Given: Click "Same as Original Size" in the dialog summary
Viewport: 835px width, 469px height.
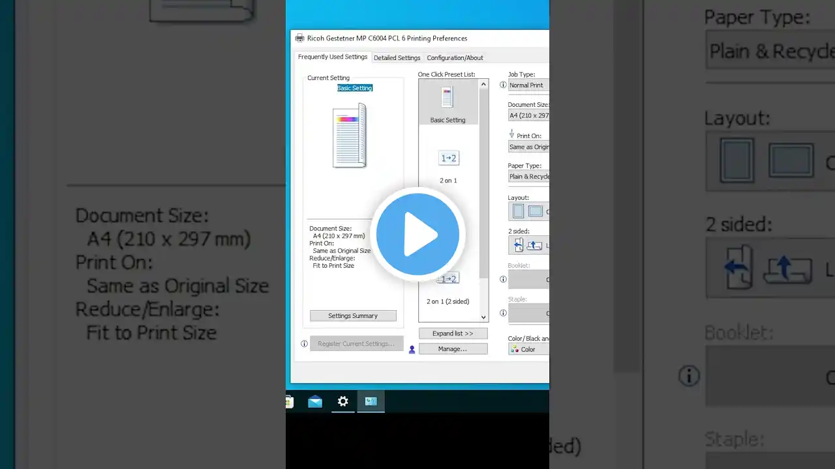Looking at the screenshot, I should coord(342,251).
